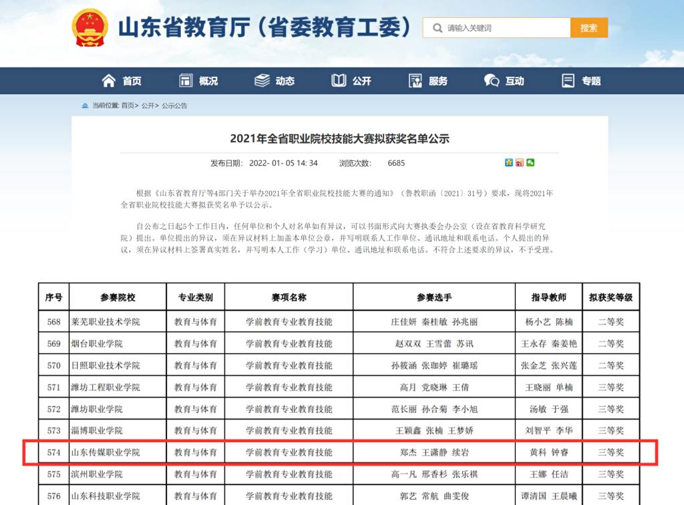Open the 首页 navigation item

tap(122, 81)
